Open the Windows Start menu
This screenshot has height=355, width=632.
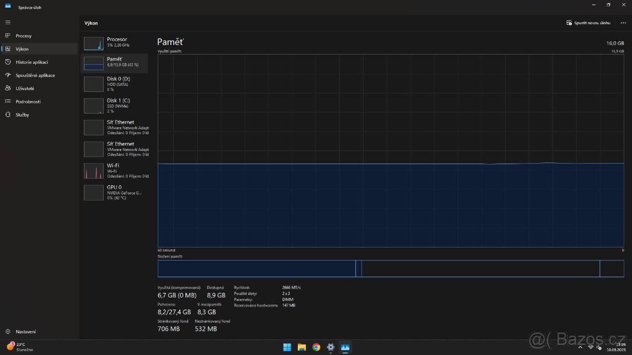[x=287, y=347]
